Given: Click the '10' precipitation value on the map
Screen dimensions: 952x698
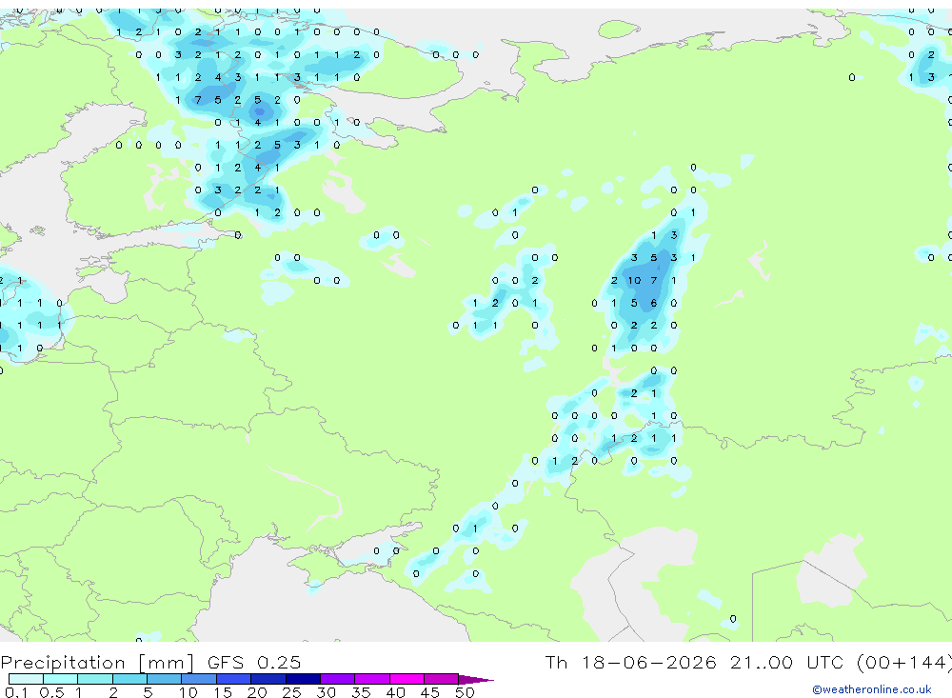Looking at the screenshot, I should pyautogui.click(x=634, y=280).
